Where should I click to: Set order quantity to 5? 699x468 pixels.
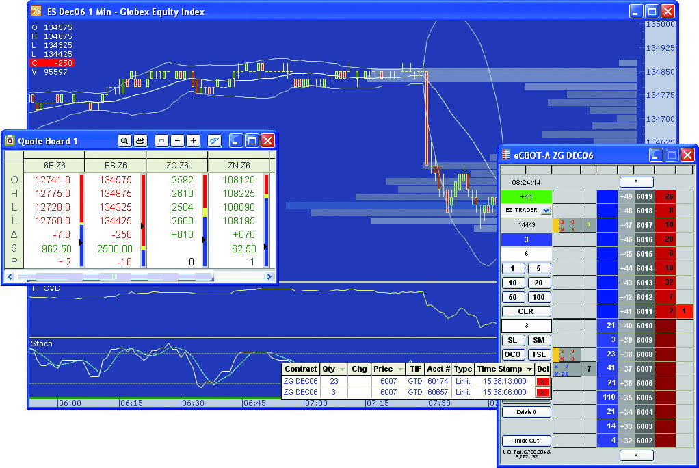click(538, 269)
